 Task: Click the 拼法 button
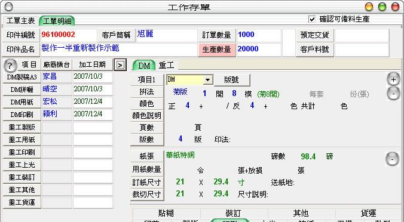pyautogui.click(x=147, y=91)
